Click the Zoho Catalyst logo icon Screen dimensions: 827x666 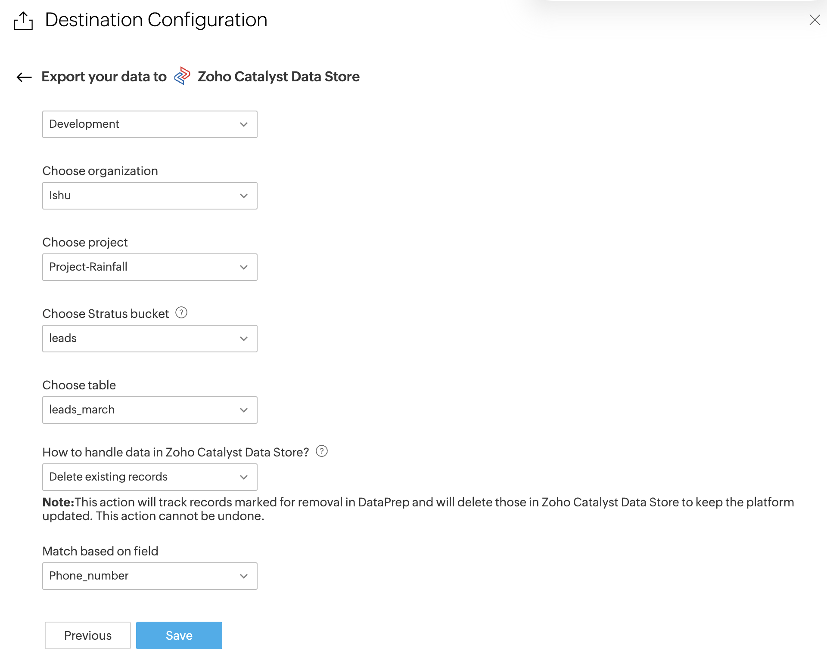[182, 76]
